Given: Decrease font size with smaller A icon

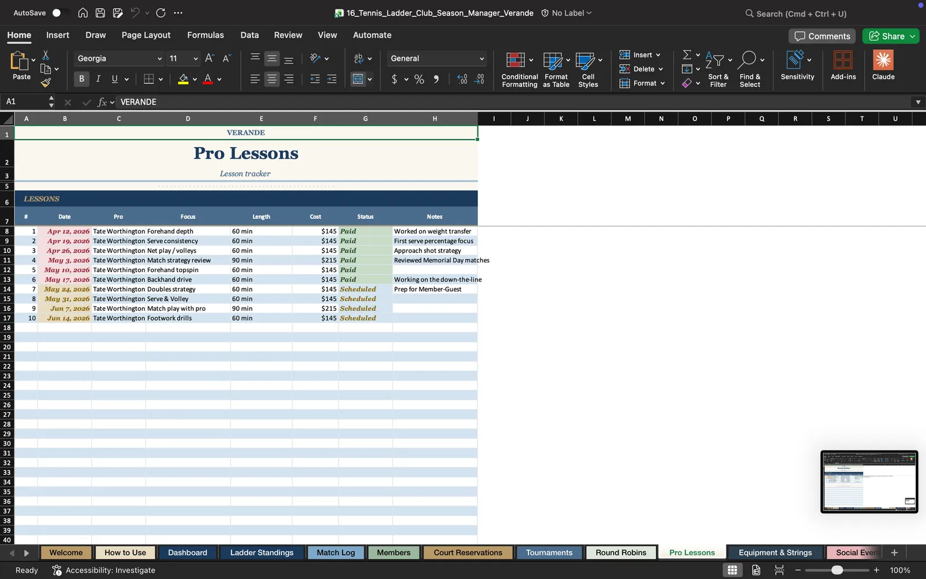Looking at the screenshot, I should coord(226,58).
